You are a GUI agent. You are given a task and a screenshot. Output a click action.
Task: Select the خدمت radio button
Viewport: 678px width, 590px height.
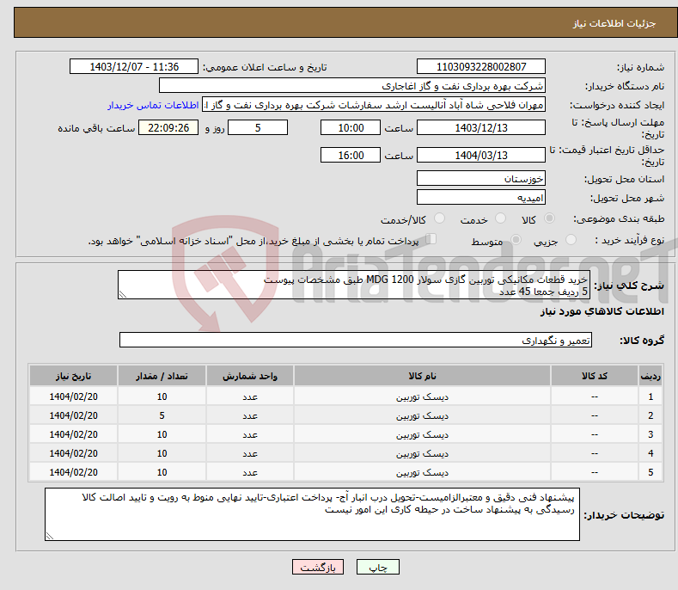pyautogui.click(x=500, y=218)
